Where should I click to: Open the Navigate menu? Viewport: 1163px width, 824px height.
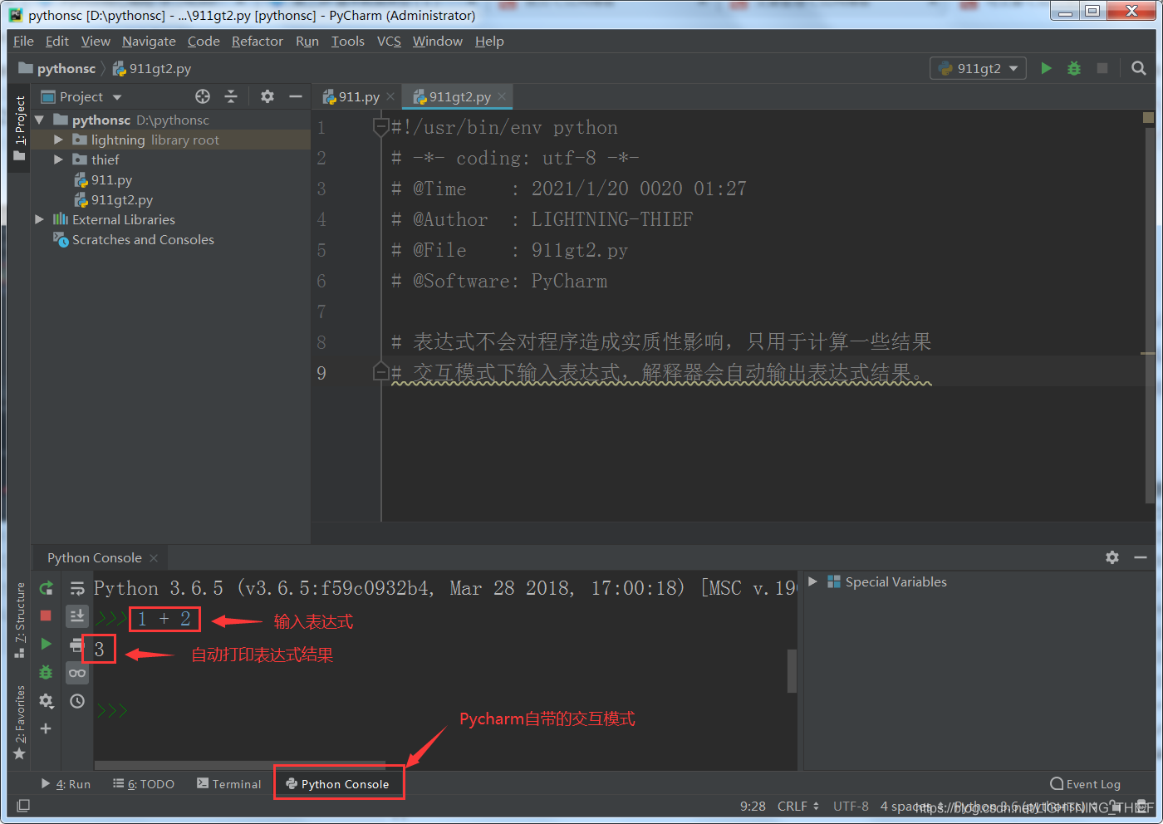(149, 41)
